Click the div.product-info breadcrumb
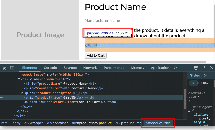This screenshot has width=215, height=130. [x=128, y=123]
